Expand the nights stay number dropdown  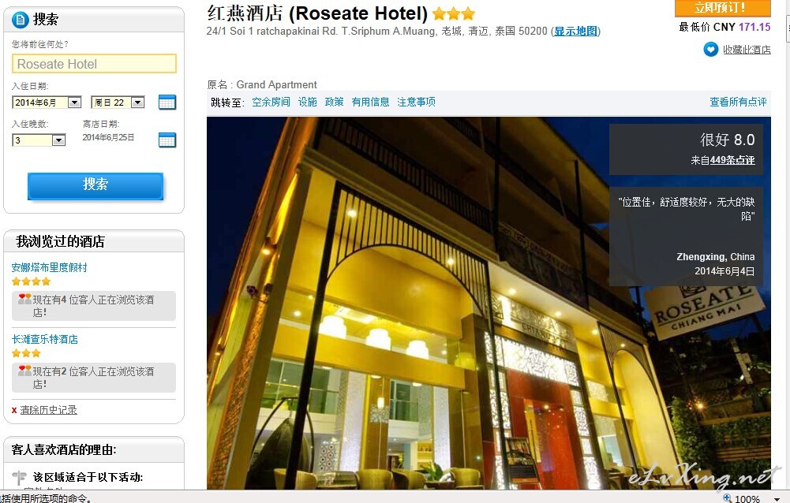click(x=59, y=140)
